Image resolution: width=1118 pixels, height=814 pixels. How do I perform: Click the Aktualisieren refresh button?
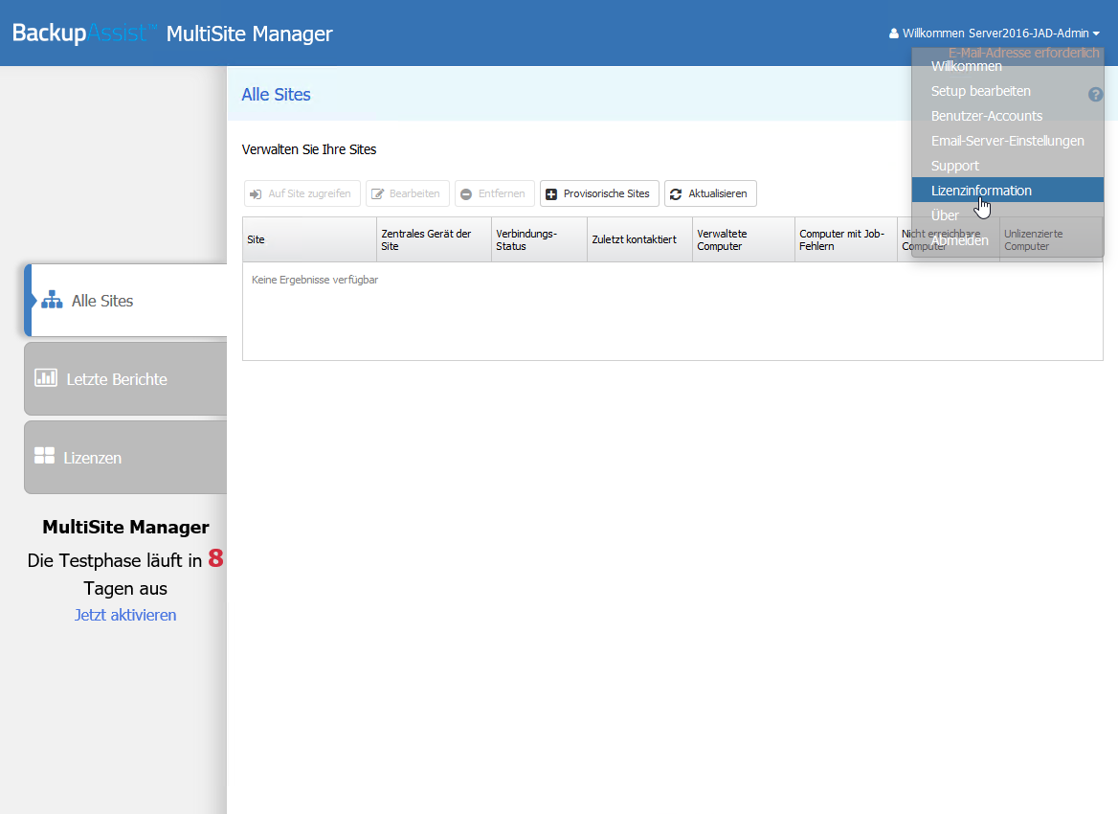pyautogui.click(x=710, y=193)
